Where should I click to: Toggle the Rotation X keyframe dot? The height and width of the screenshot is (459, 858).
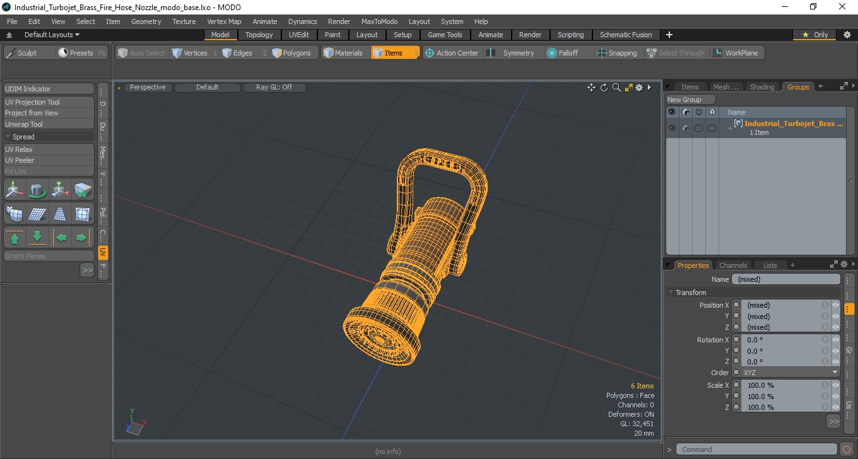(x=736, y=340)
